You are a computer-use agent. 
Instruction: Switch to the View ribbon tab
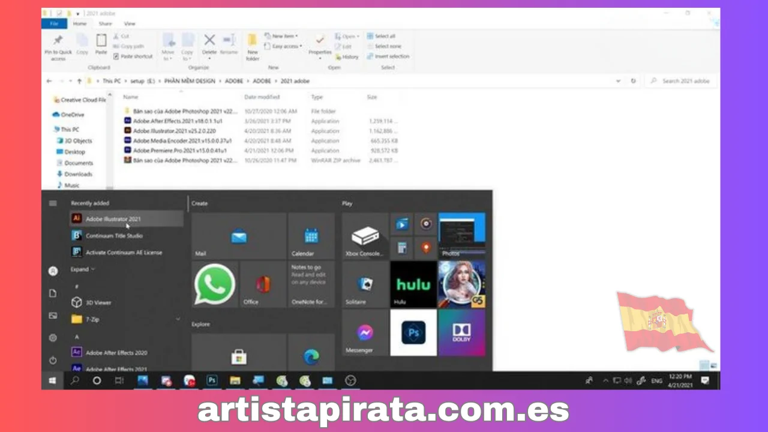(x=130, y=23)
